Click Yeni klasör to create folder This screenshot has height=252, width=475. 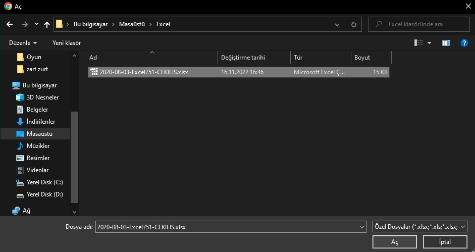(67, 43)
